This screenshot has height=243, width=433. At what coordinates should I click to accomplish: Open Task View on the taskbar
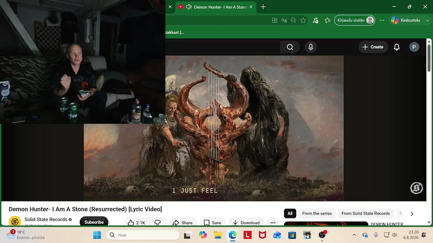coord(187,235)
